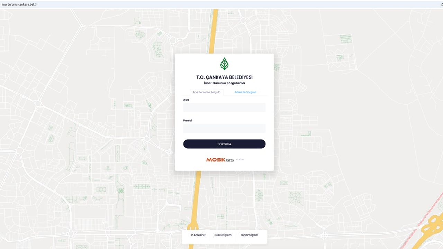Click the Günlük İşlem statistic
Screen dimensions: 443x249
[x=223, y=235]
